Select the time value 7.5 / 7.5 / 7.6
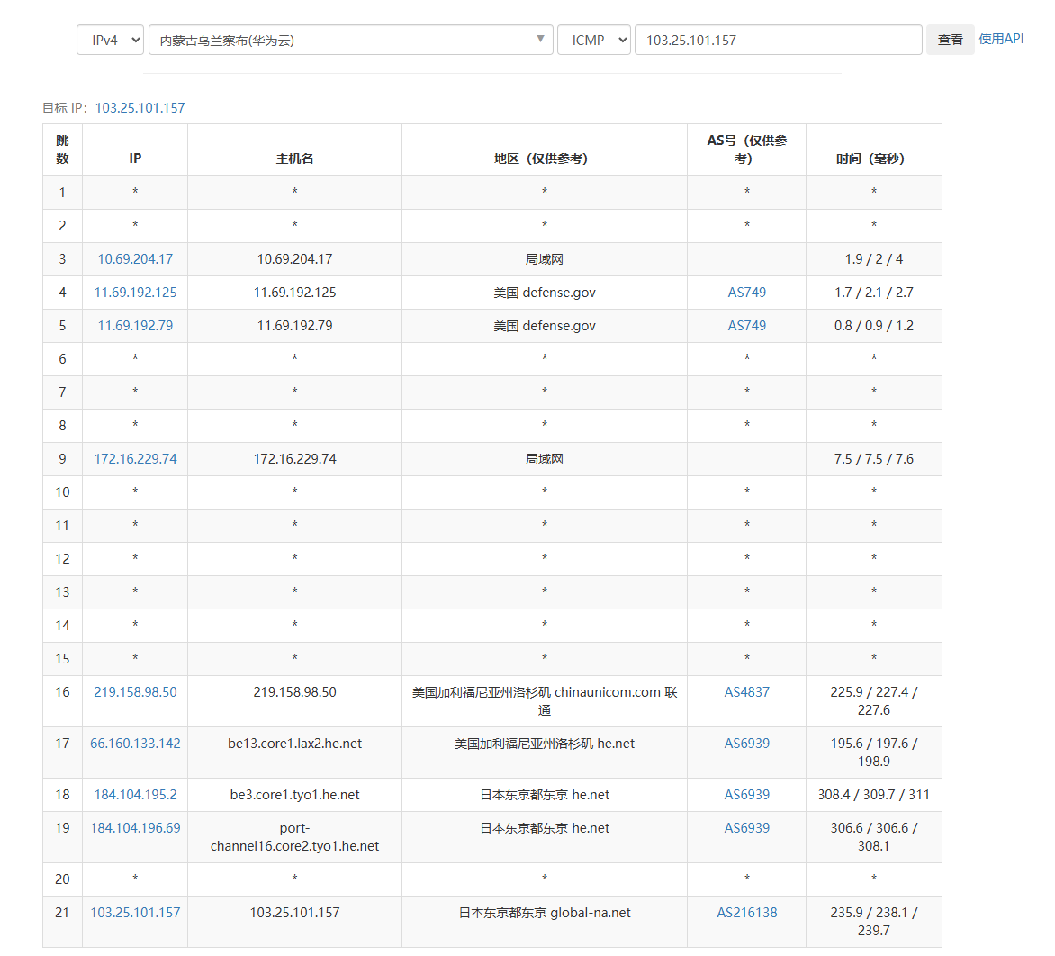1055x956 pixels. 873,459
